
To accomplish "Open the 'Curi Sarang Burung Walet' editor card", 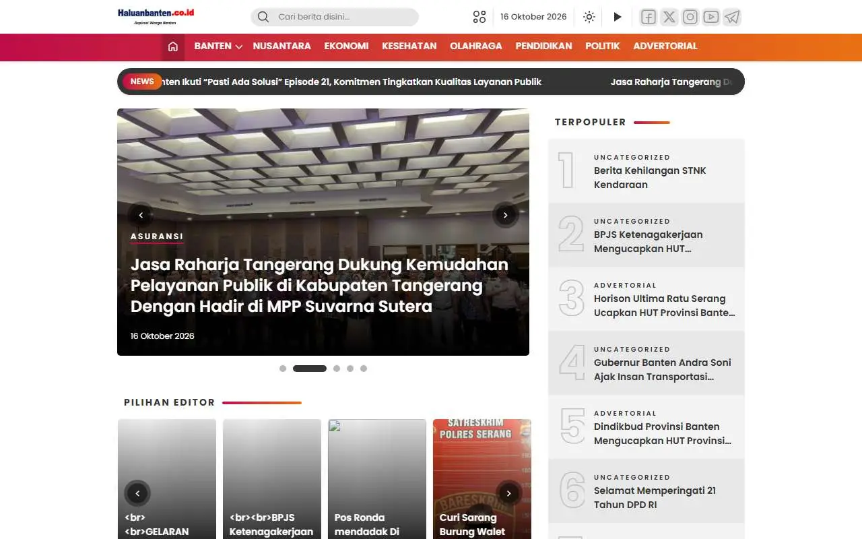I will [x=482, y=479].
